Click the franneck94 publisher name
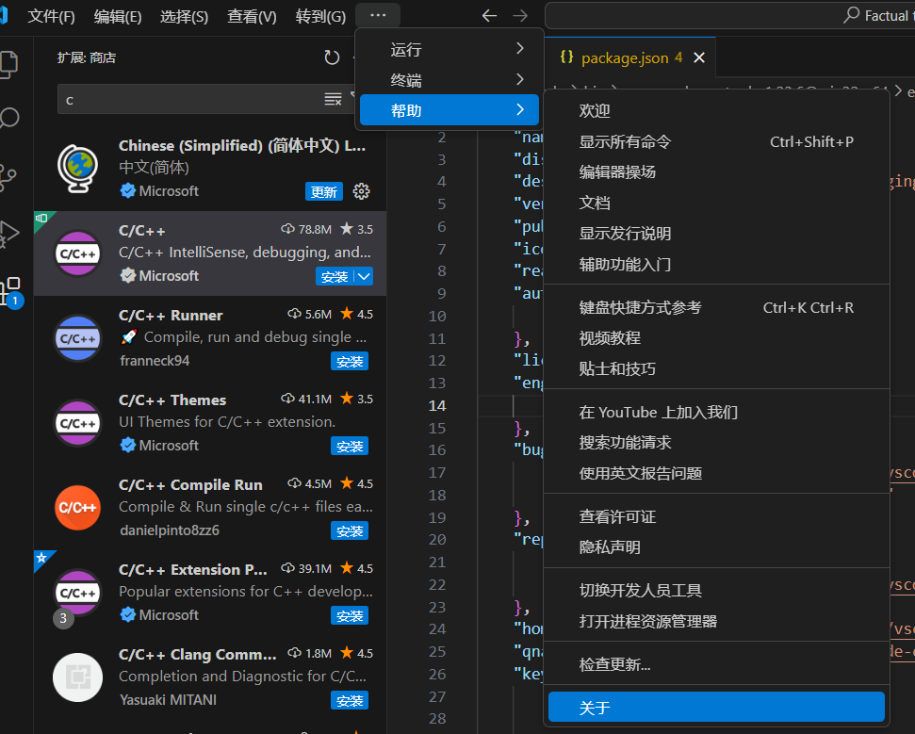Image resolution: width=915 pixels, height=734 pixels. [x=155, y=361]
